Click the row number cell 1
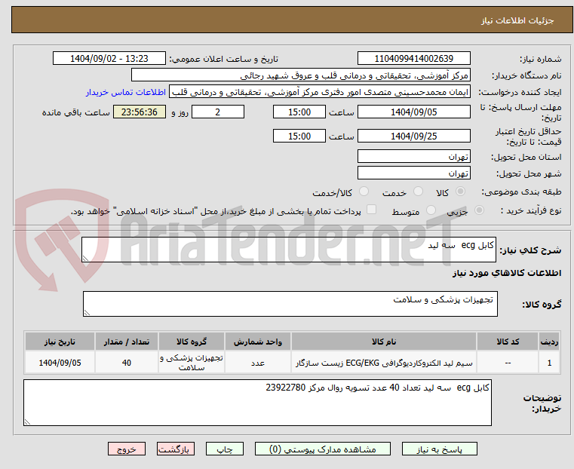 pyautogui.click(x=549, y=363)
